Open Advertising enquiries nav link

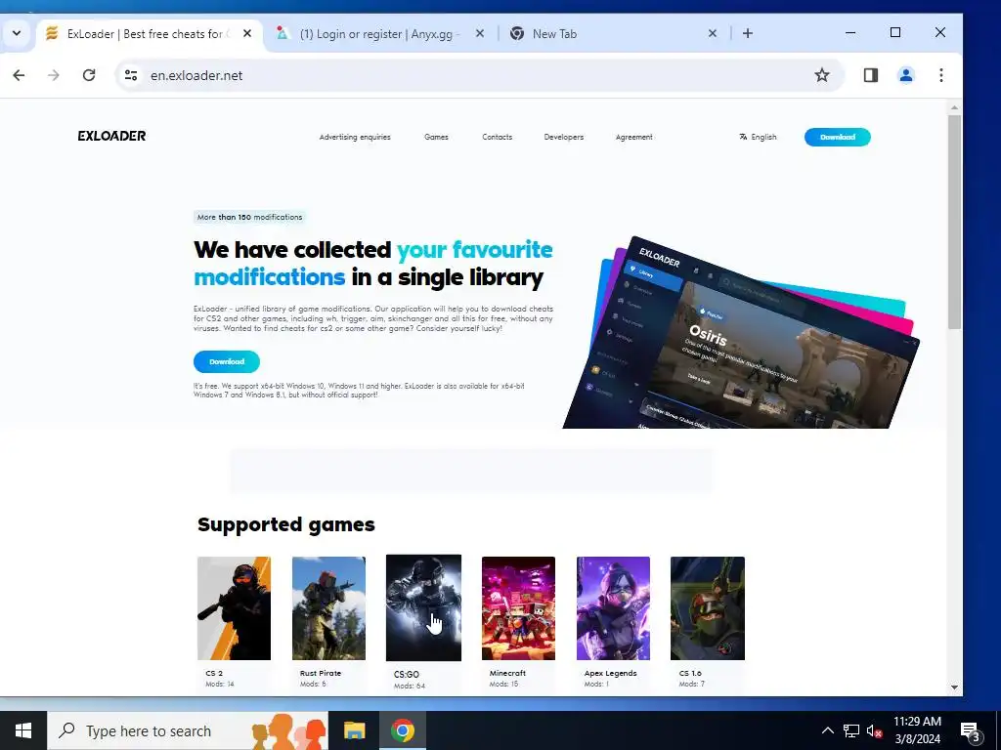(x=355, y=137)
